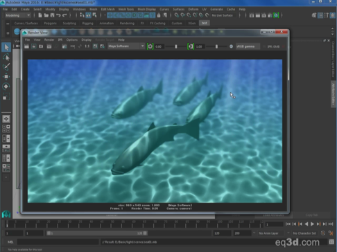The height and width of the screenshot is (252, 337).
Task: Open the Modeling menu set dropdown
Action: click(18, 15)
